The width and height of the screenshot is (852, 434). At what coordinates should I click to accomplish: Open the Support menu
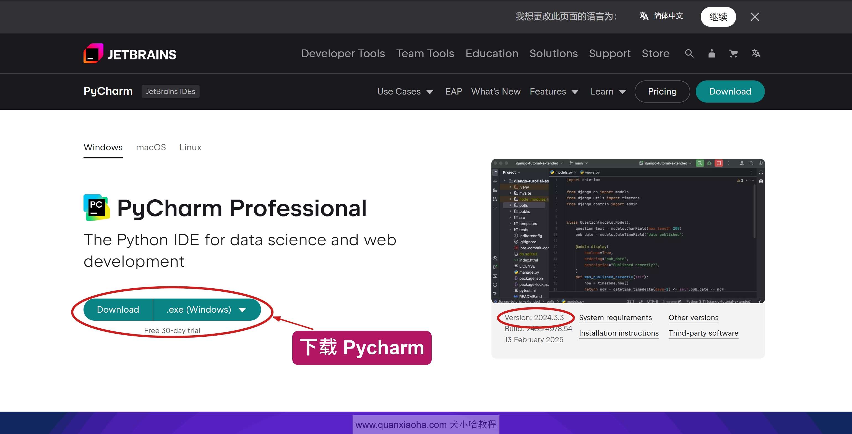coord(609,54)
